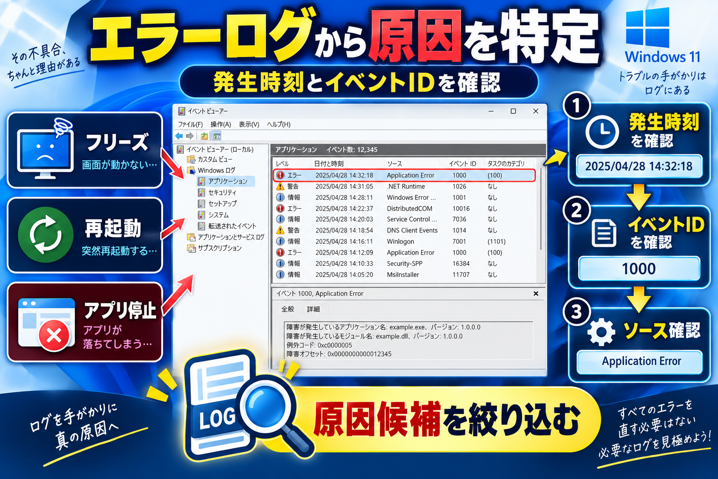Click the サブスクリプション icon in tree
This screenshot has width=718, height=479.
click(191, 248)
